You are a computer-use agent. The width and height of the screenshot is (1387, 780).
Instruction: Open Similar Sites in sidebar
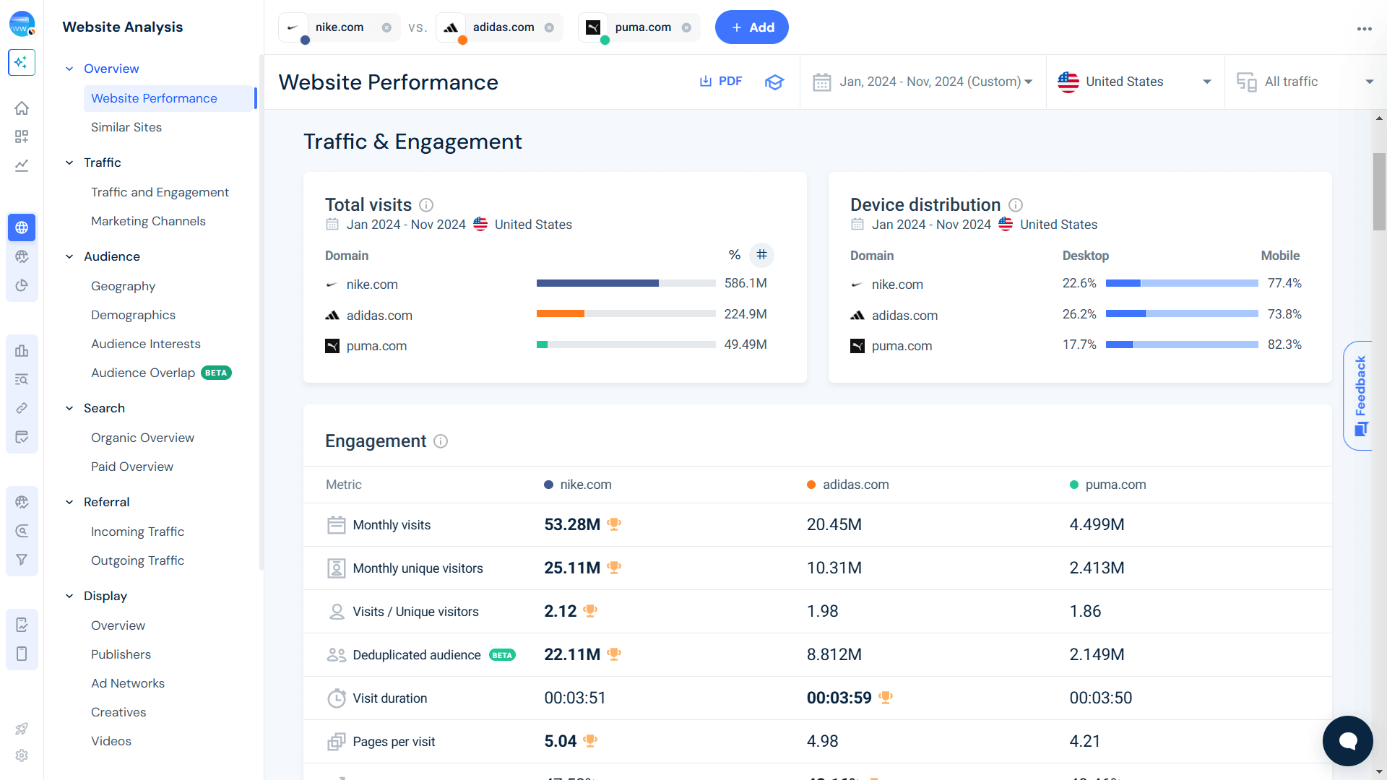click(x=126, y=127)
